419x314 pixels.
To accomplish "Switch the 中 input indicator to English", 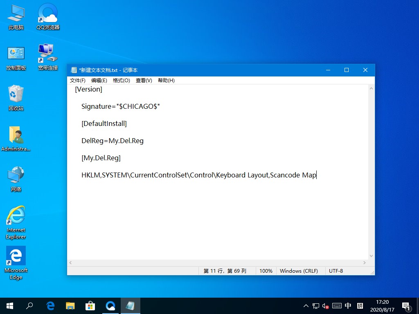I will point(348,305).
